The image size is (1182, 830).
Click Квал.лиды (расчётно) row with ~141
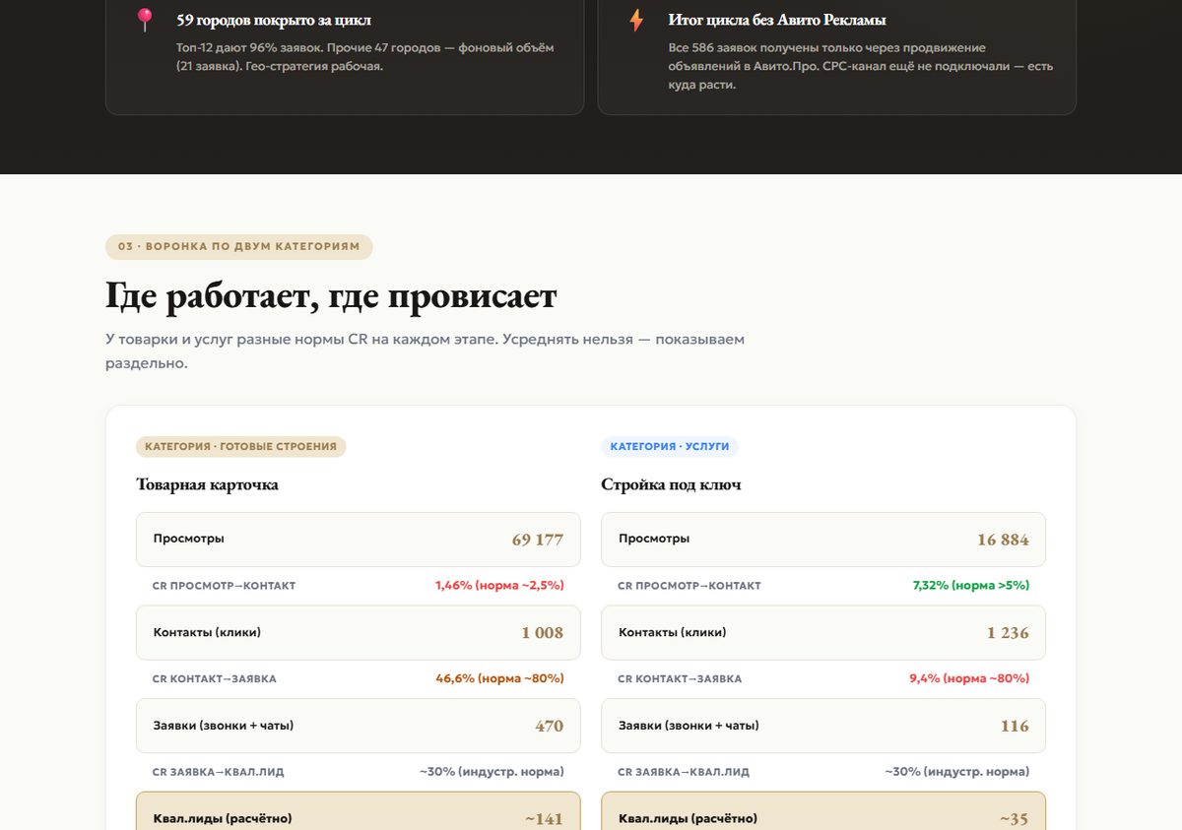pos(358,811)
